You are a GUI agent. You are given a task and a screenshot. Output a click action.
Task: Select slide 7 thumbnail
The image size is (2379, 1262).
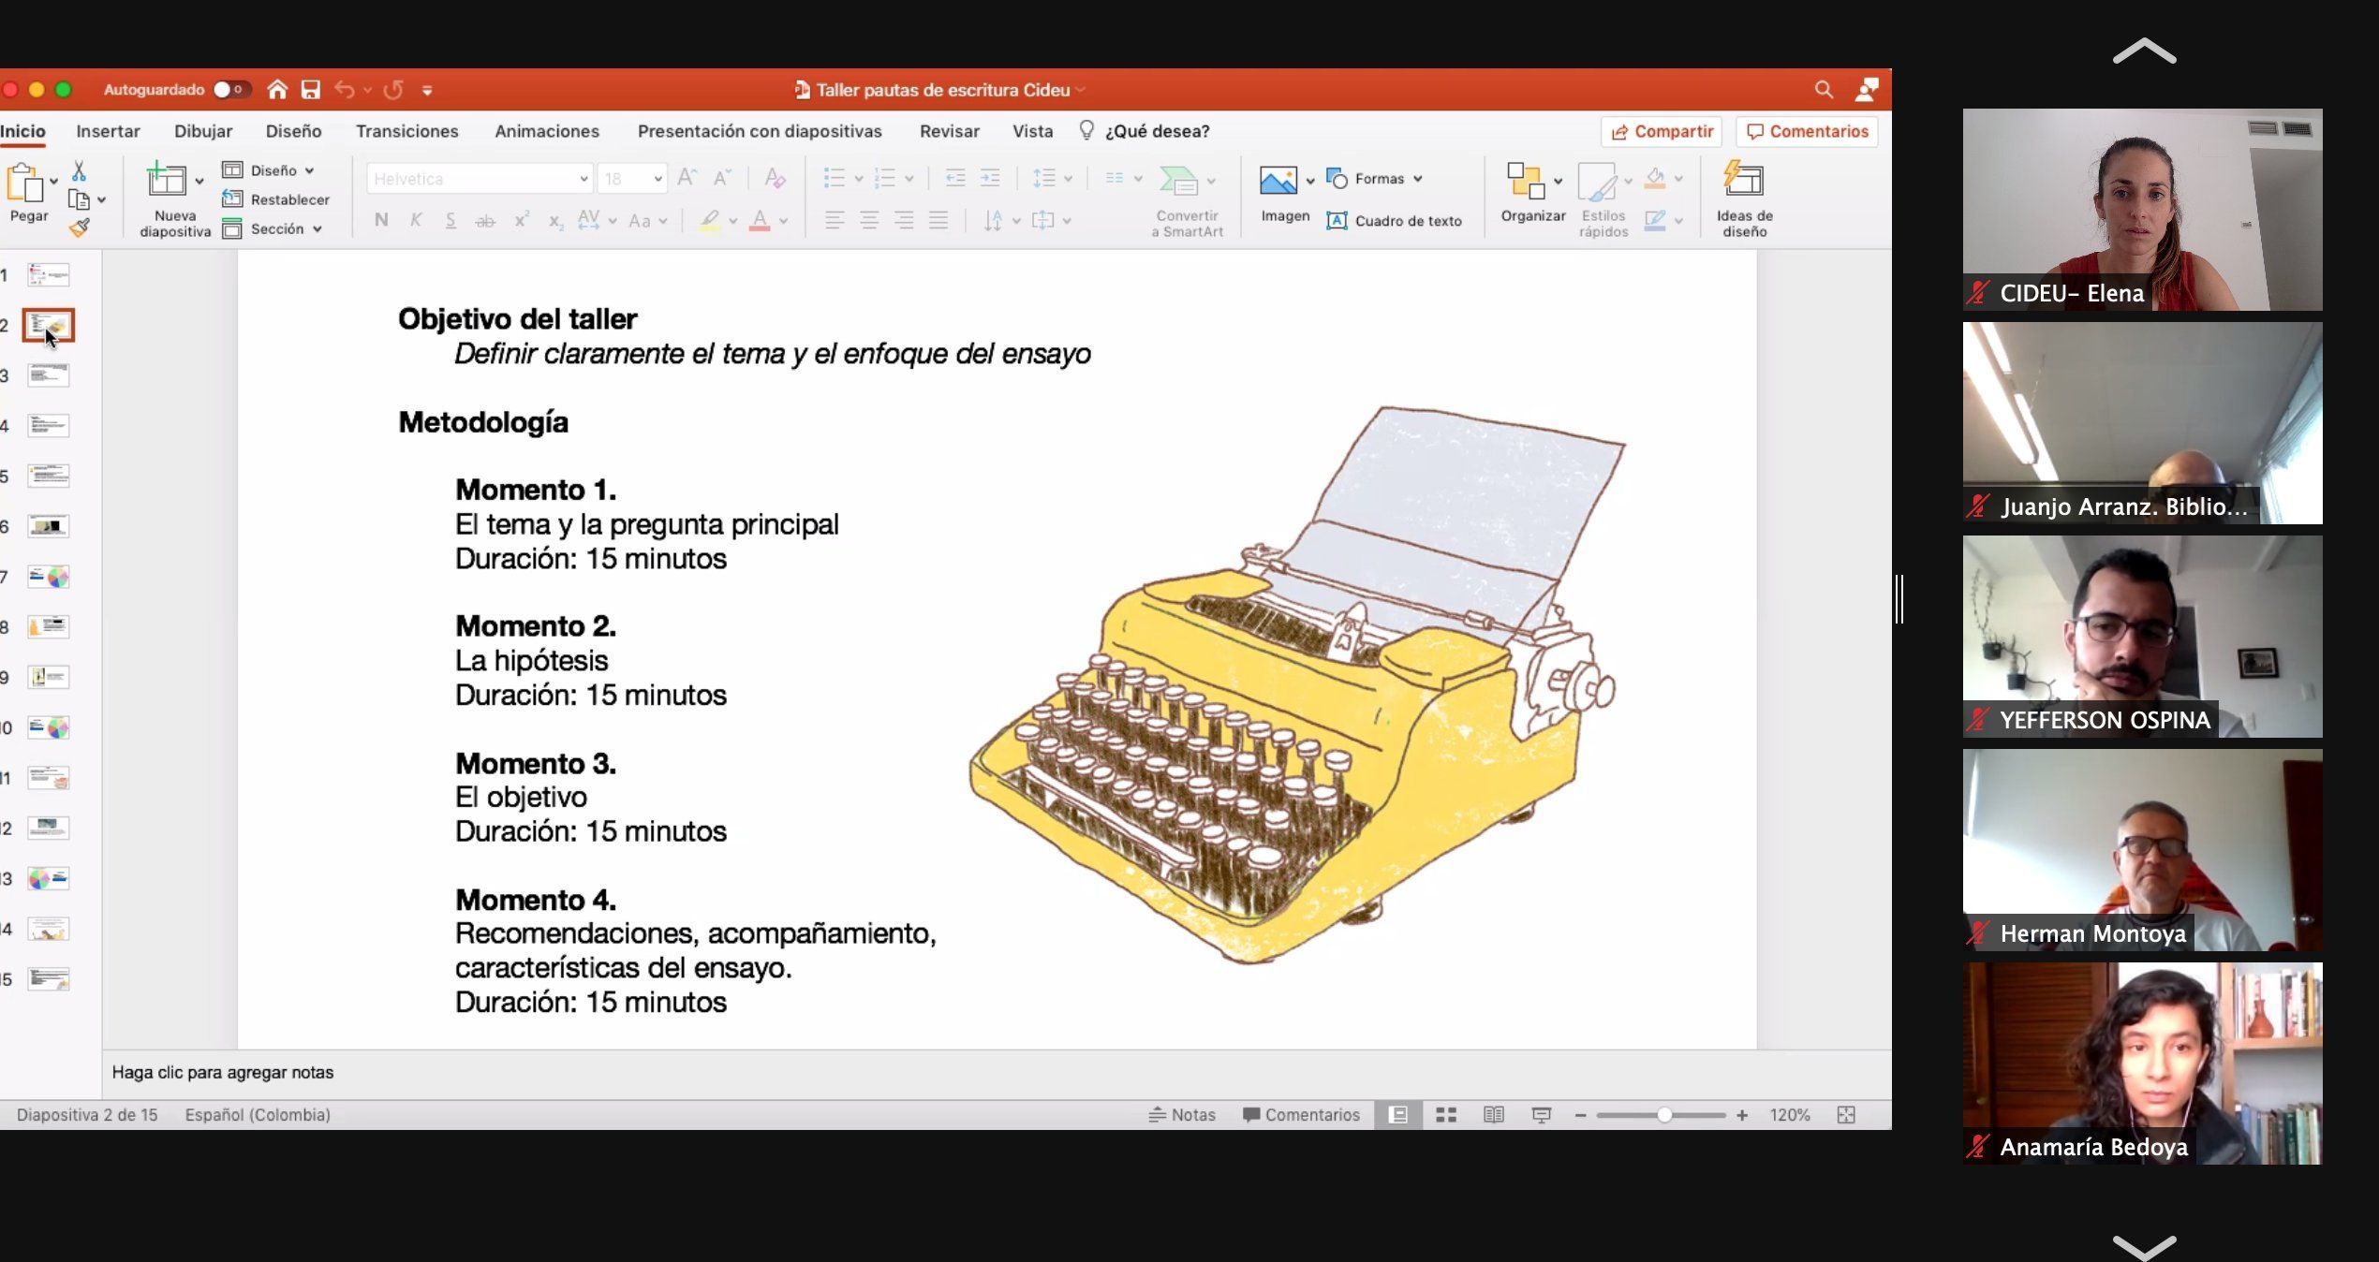click(49, 577)
